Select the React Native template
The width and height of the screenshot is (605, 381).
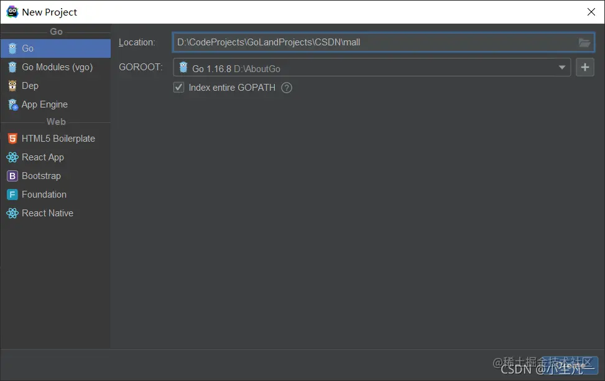(55, 213)
